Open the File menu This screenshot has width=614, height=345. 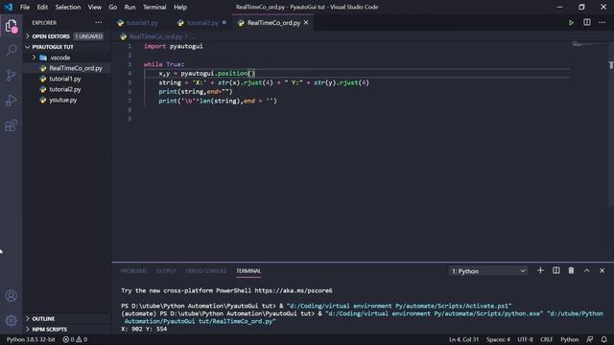coord(25,7)
